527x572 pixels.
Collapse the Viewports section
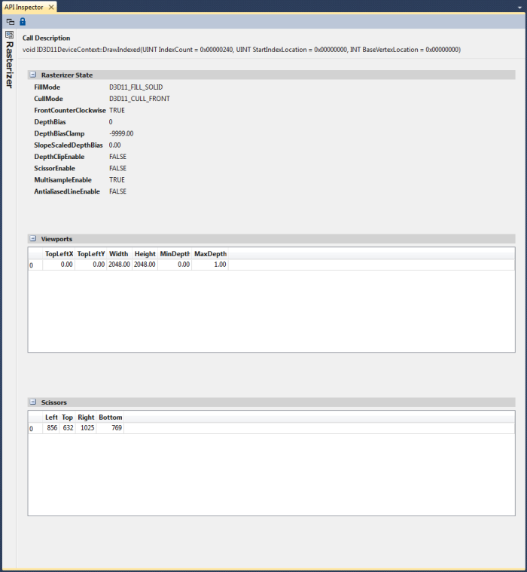coord(32,239)
